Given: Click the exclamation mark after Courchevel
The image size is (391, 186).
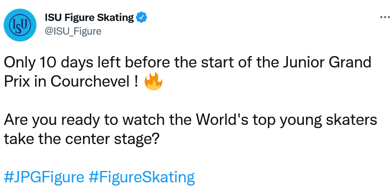Looking at the screenshot, I should [x=136, y=83].
